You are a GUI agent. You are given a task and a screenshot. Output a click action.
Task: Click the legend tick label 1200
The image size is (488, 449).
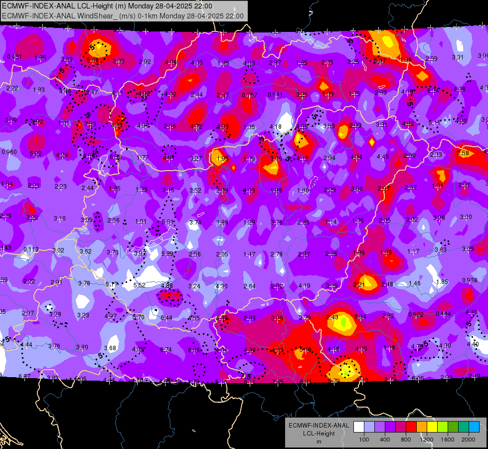[426, 440]
